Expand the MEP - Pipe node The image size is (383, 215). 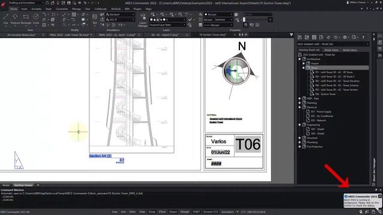click(x=300, y=99)
